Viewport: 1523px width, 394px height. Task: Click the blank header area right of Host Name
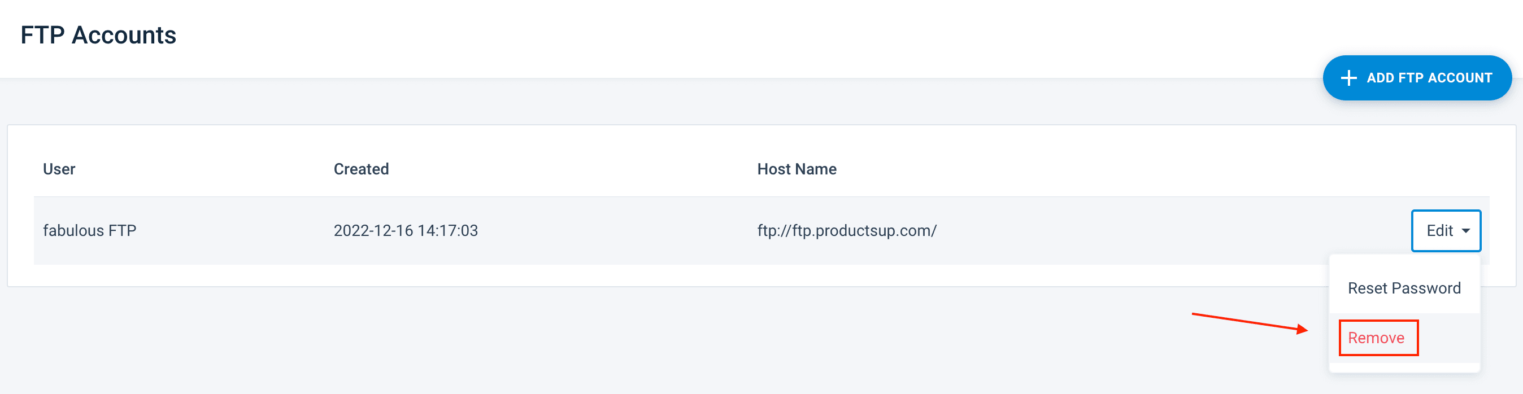(x=1124, y=169)
